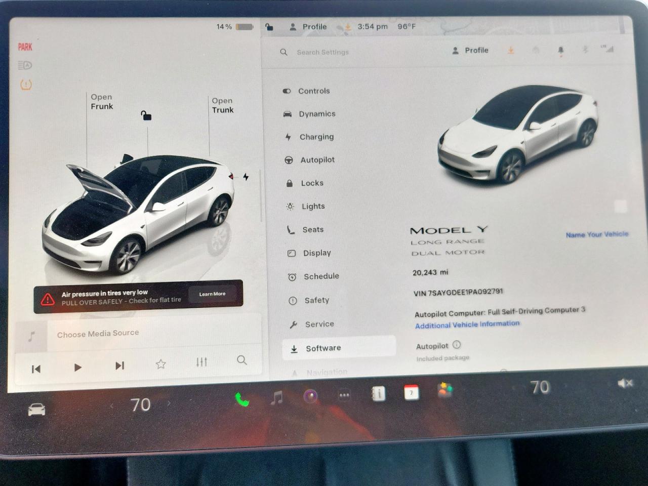Launch the calendar app from the taskbar

click(x=411, y=393)
